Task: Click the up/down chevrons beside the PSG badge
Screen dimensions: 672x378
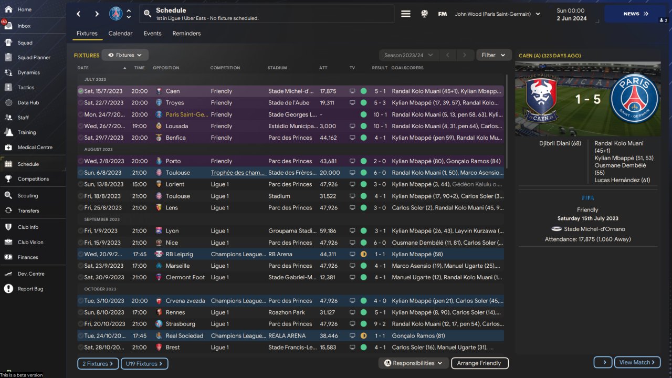Action: pyautogui.click(x=129, y=14)
